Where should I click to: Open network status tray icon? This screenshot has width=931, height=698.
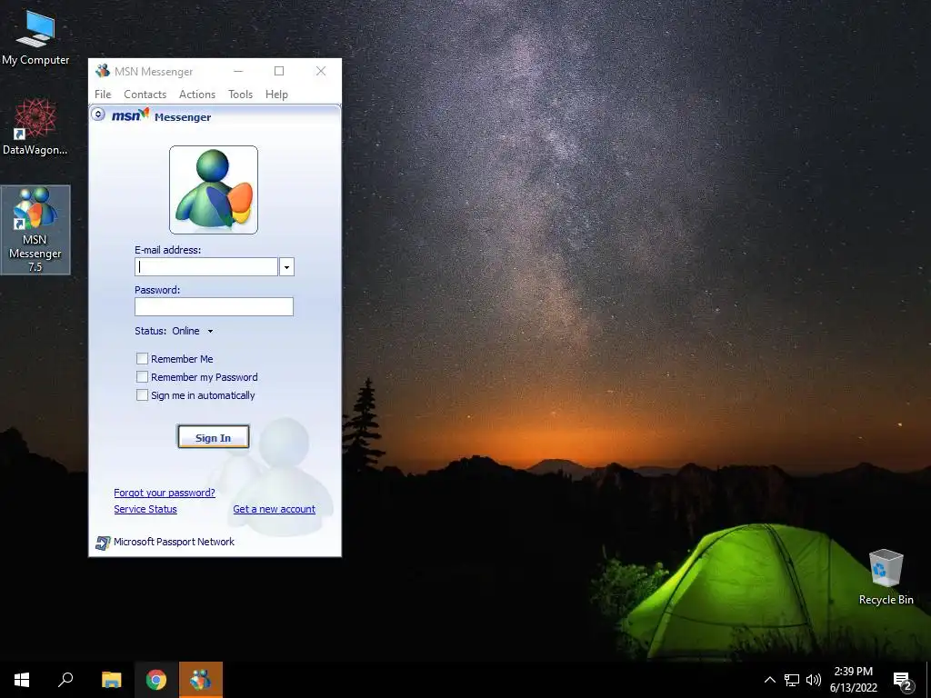pos(792,680)
